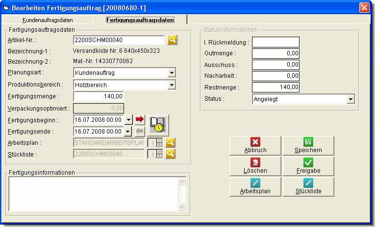Click the Löschen button
Screen dimensions: 375x227
(x=255, y=166)
